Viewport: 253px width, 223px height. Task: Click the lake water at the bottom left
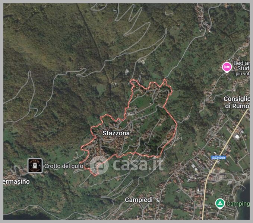[x=24, y=217]
